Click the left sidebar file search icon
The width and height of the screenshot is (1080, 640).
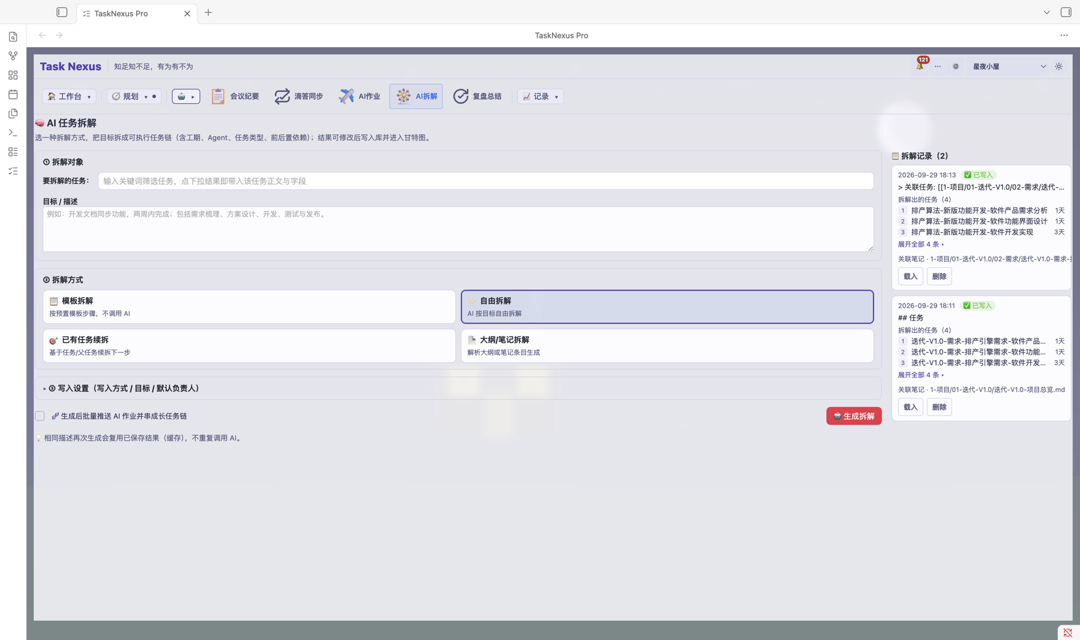[x=13, y=37]
